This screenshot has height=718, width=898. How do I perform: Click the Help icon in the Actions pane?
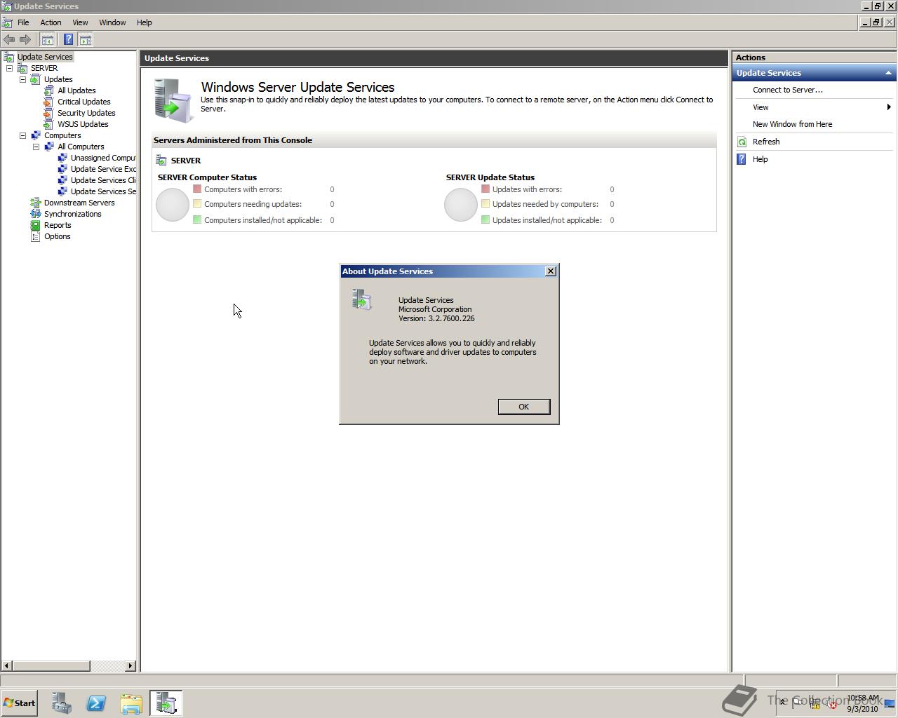pos(742,159)
